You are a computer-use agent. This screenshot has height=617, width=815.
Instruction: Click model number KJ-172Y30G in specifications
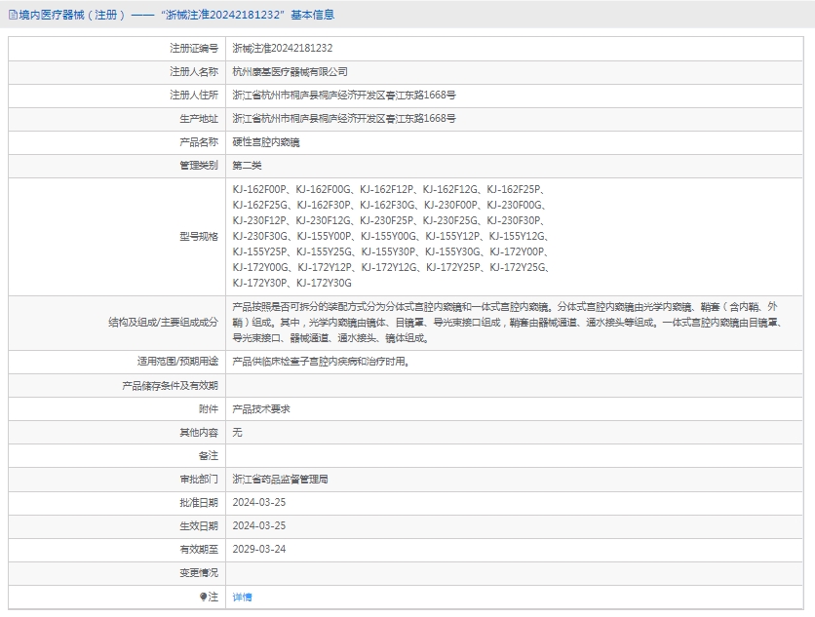[324, 283]
